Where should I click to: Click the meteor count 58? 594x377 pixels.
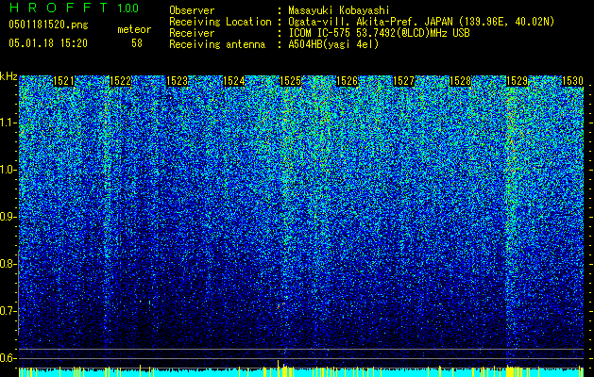point(137,43)
